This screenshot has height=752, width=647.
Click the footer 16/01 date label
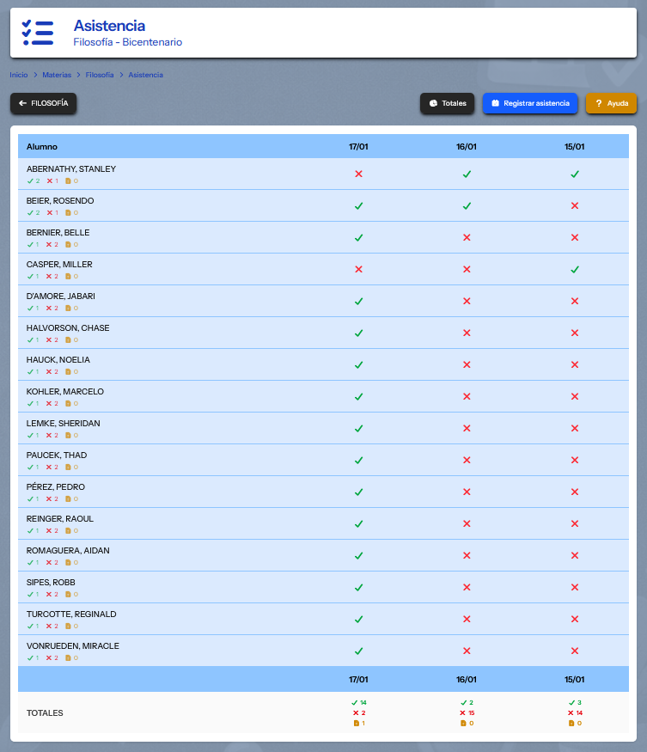click(467, 680)
